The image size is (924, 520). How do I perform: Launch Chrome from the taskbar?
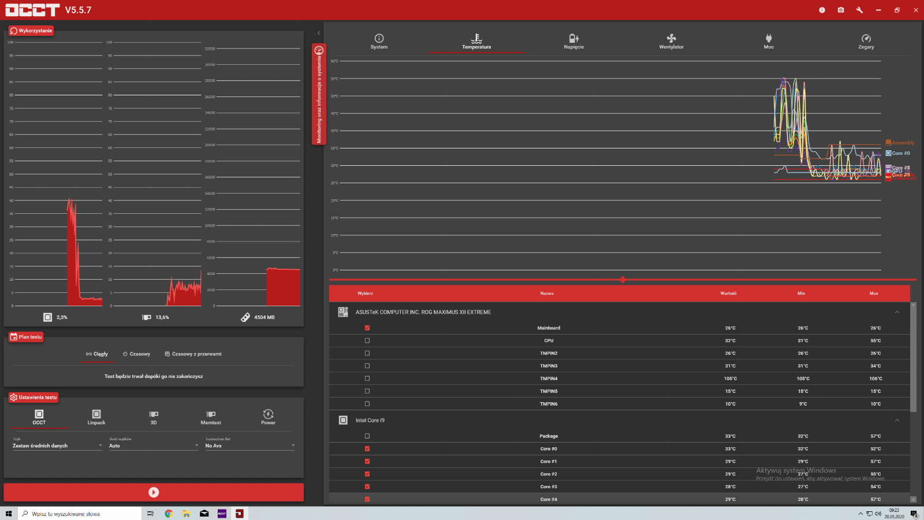pos(169,514)
